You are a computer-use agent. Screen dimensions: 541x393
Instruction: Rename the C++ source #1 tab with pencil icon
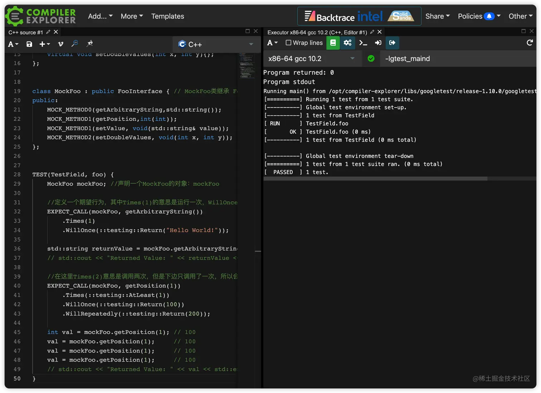click(x=48, y=32)
